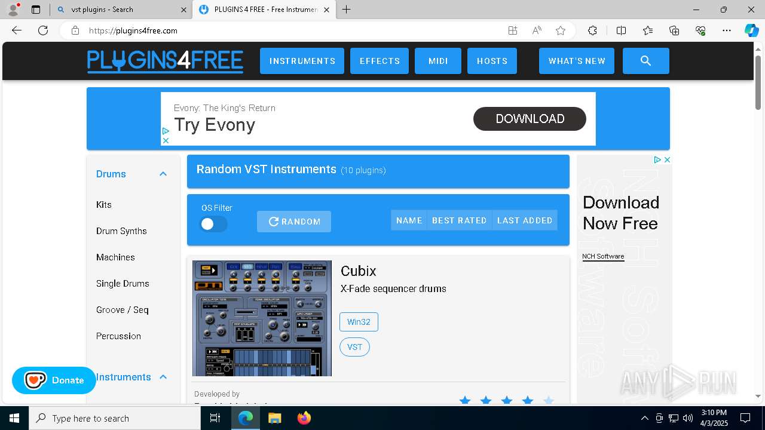Click the Cubix plugin screenshot thumbnail
Viewport: 765px width, 430px height.
coord(262,318)
